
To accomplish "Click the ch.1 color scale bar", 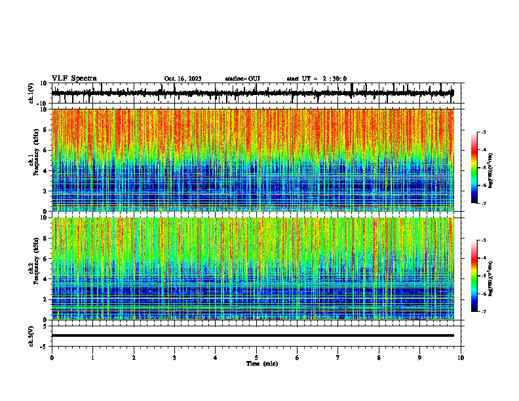I will [474, 168].
